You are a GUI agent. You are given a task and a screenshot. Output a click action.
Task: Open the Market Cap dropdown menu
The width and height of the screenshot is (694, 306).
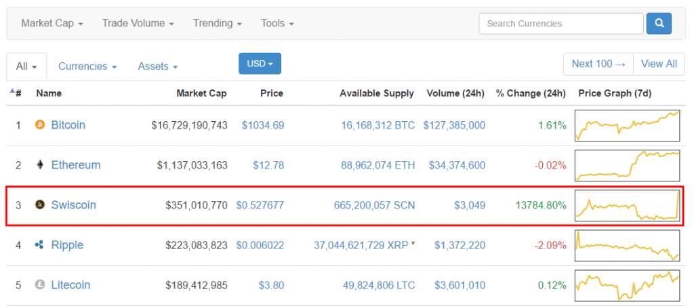pyautogui.click(x=52, y=24)
